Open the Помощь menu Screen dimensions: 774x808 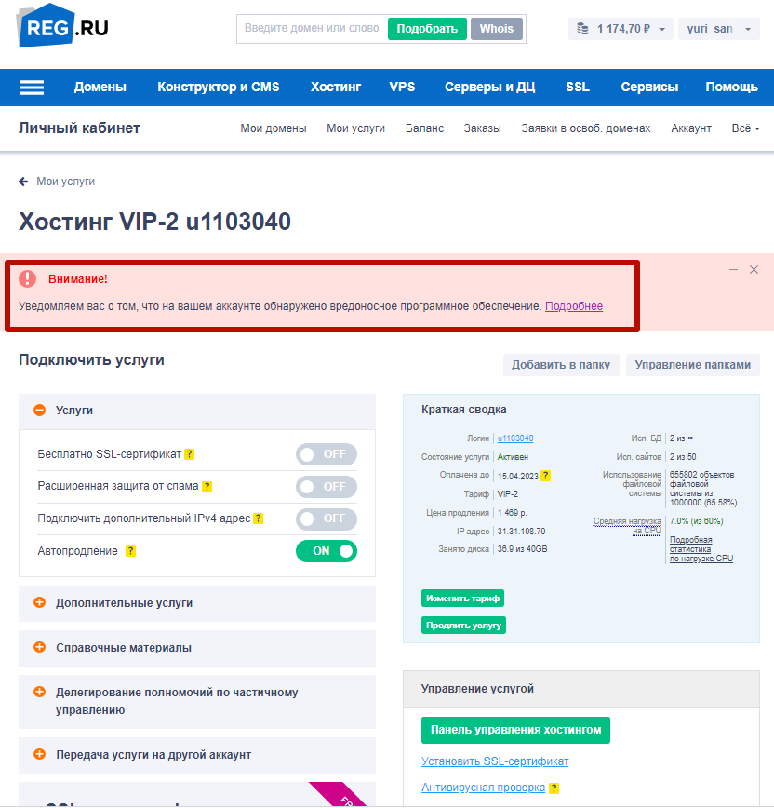pos(731,88)
